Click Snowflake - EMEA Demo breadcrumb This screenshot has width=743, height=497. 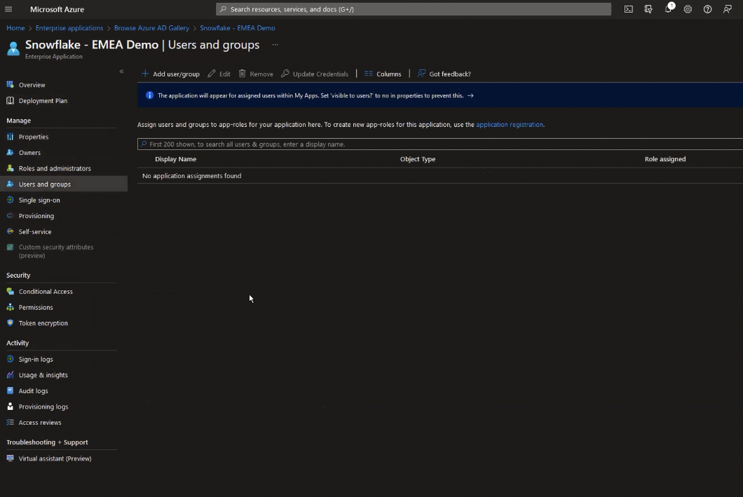click(x=238, y=28)
